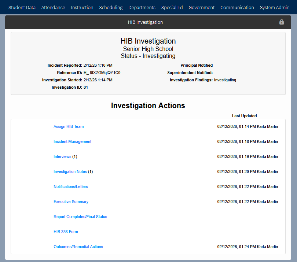The image size is (297, 262).
Task: Select Instruction from the navigation bar
Action: [82, 7]
